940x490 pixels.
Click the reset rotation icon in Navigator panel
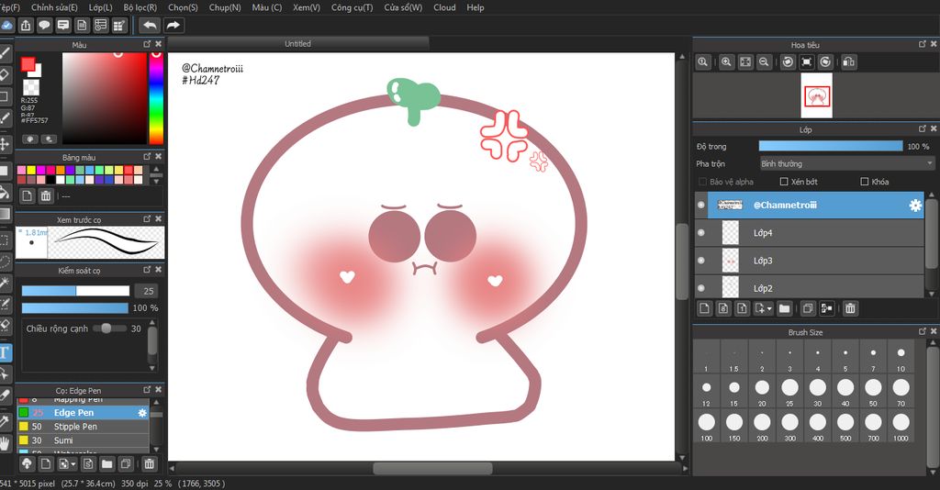(807, 61)
